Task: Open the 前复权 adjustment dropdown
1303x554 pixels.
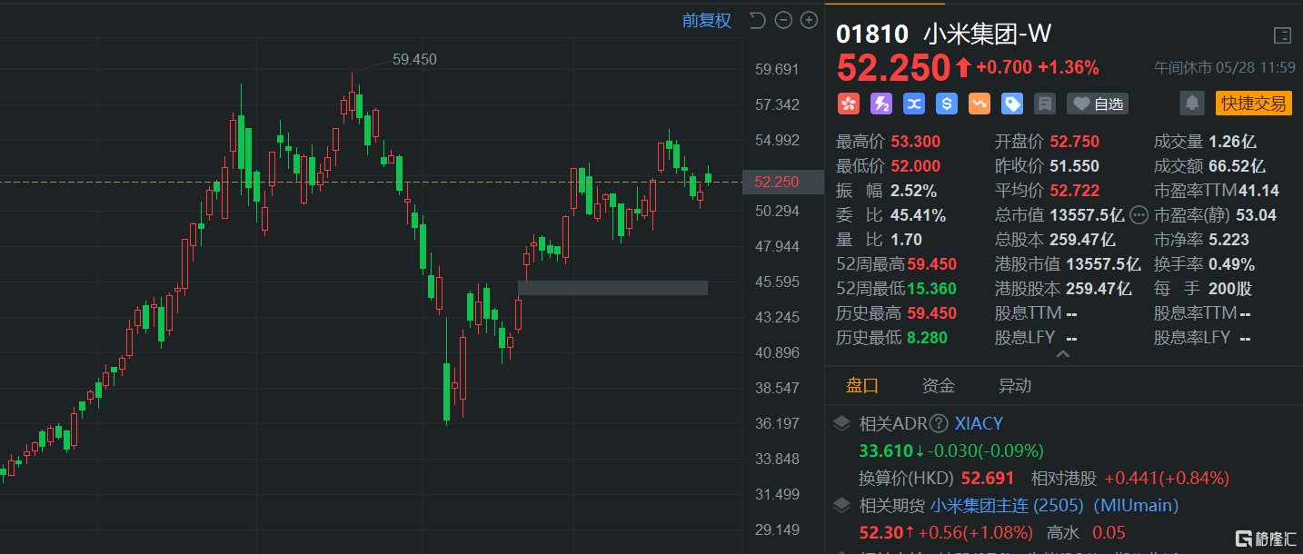Action: (707, 21)
